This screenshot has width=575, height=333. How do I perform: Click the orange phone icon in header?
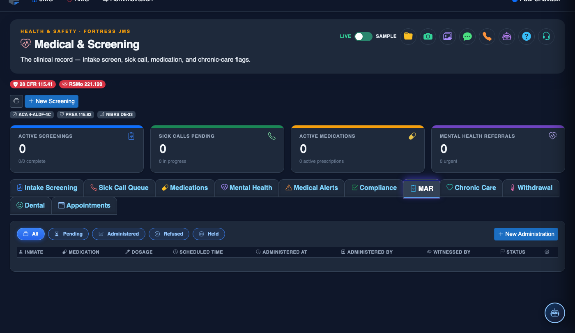[487, 36]
